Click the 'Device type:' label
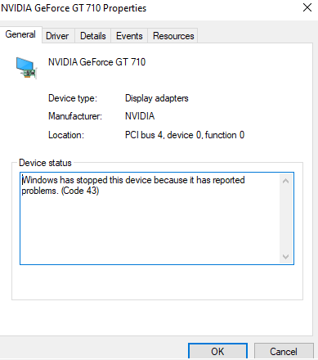Image resolution: width=318 pixels, height=360 pixels. pos(73,98)
